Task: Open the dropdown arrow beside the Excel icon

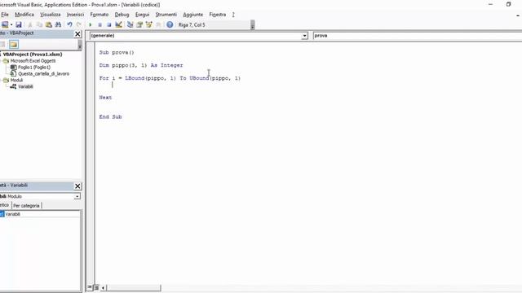Action: (11, 25)
